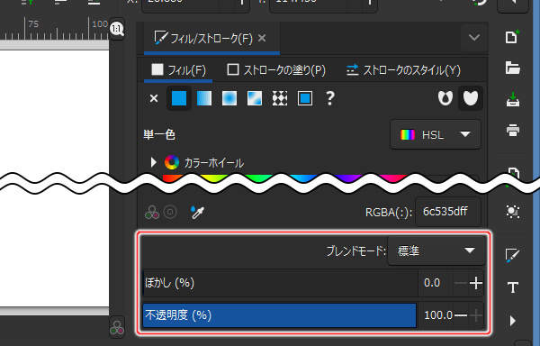Open a file with the folder icon
This screenshot has width=540, height=346.
512,68
